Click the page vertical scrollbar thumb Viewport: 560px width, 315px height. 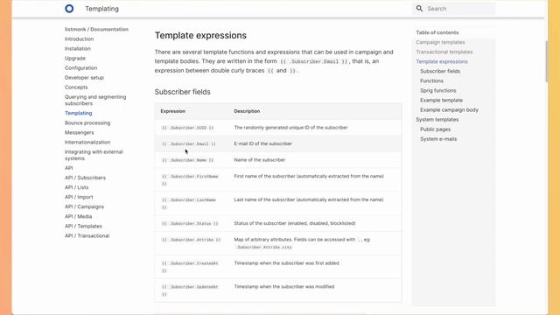pos(546,62)
